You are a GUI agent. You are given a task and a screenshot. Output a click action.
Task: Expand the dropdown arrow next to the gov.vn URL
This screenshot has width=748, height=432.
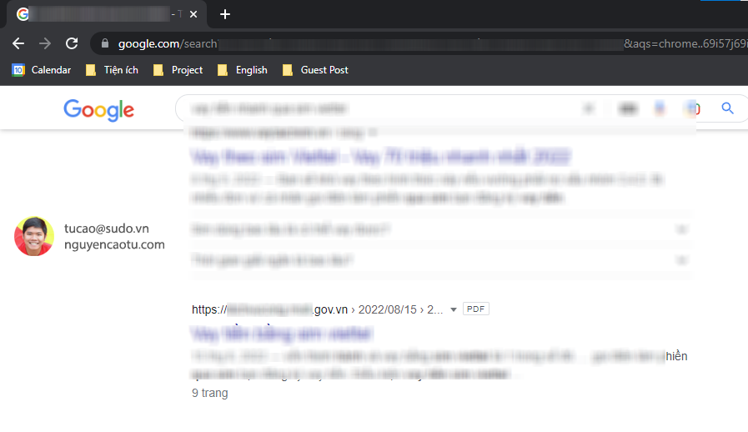[454, 309]
